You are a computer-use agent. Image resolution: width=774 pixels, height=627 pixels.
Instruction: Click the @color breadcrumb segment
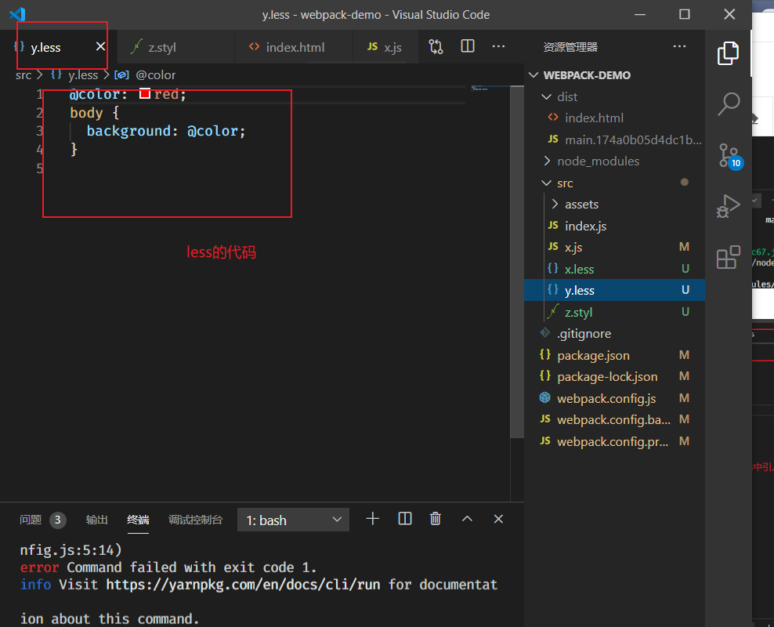coord(155,75)
